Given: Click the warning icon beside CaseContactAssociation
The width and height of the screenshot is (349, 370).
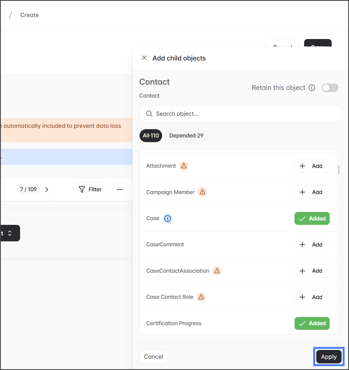Looking at the screenshot, I should (217, 271).
